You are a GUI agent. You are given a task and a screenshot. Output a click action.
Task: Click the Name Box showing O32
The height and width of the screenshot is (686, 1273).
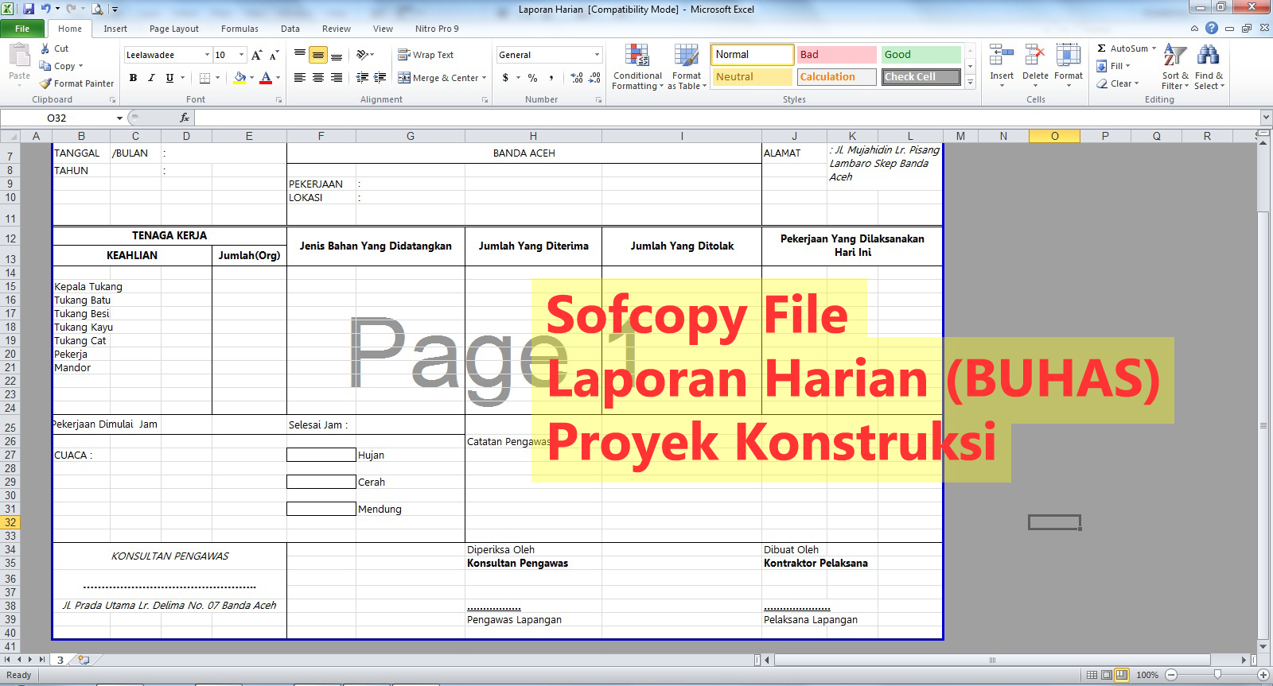[x=57, y=118]
